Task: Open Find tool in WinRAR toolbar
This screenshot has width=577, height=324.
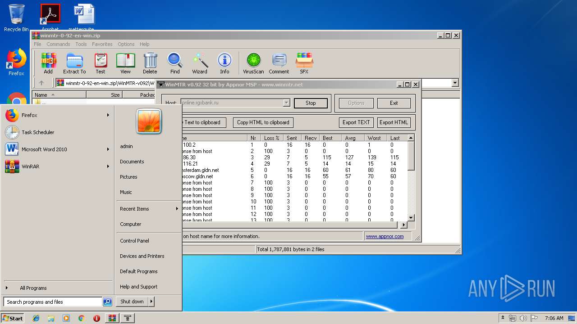Action: pos(175,63)
